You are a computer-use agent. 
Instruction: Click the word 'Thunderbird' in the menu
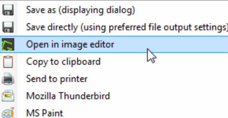[x=84, y=96]
